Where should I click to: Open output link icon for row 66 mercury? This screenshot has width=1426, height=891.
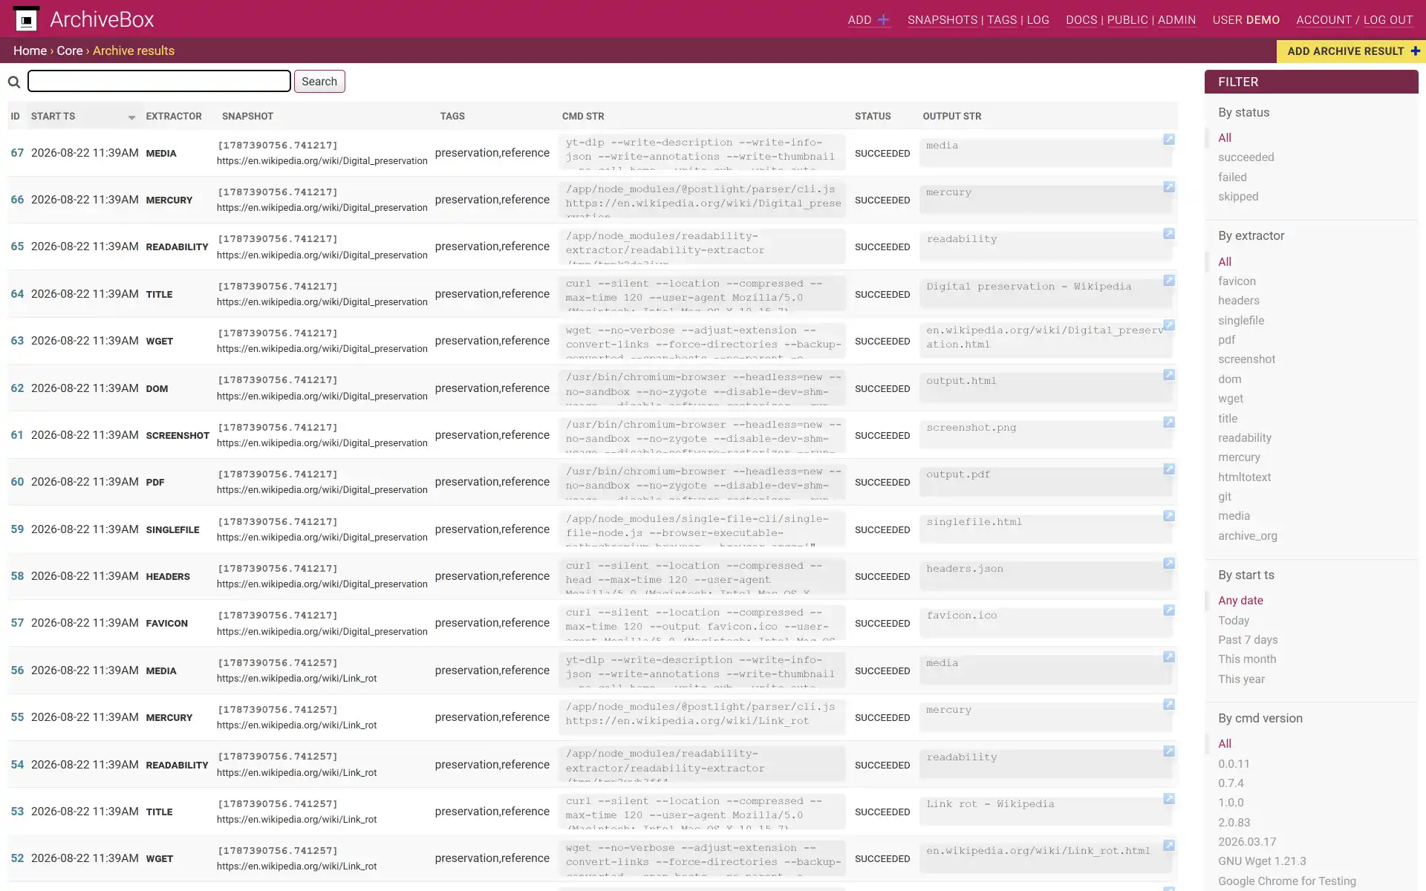coord(1169,187)
